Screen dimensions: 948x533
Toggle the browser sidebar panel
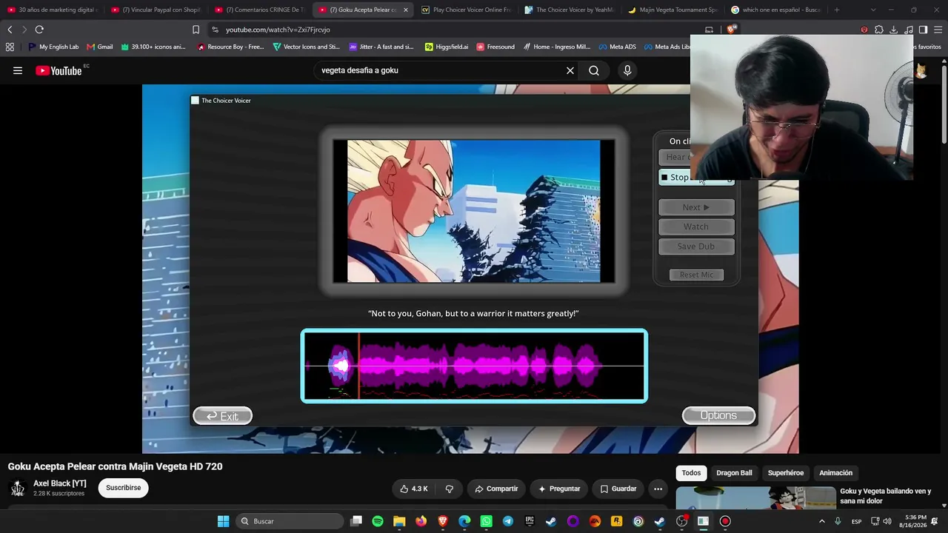pos(923,30)
